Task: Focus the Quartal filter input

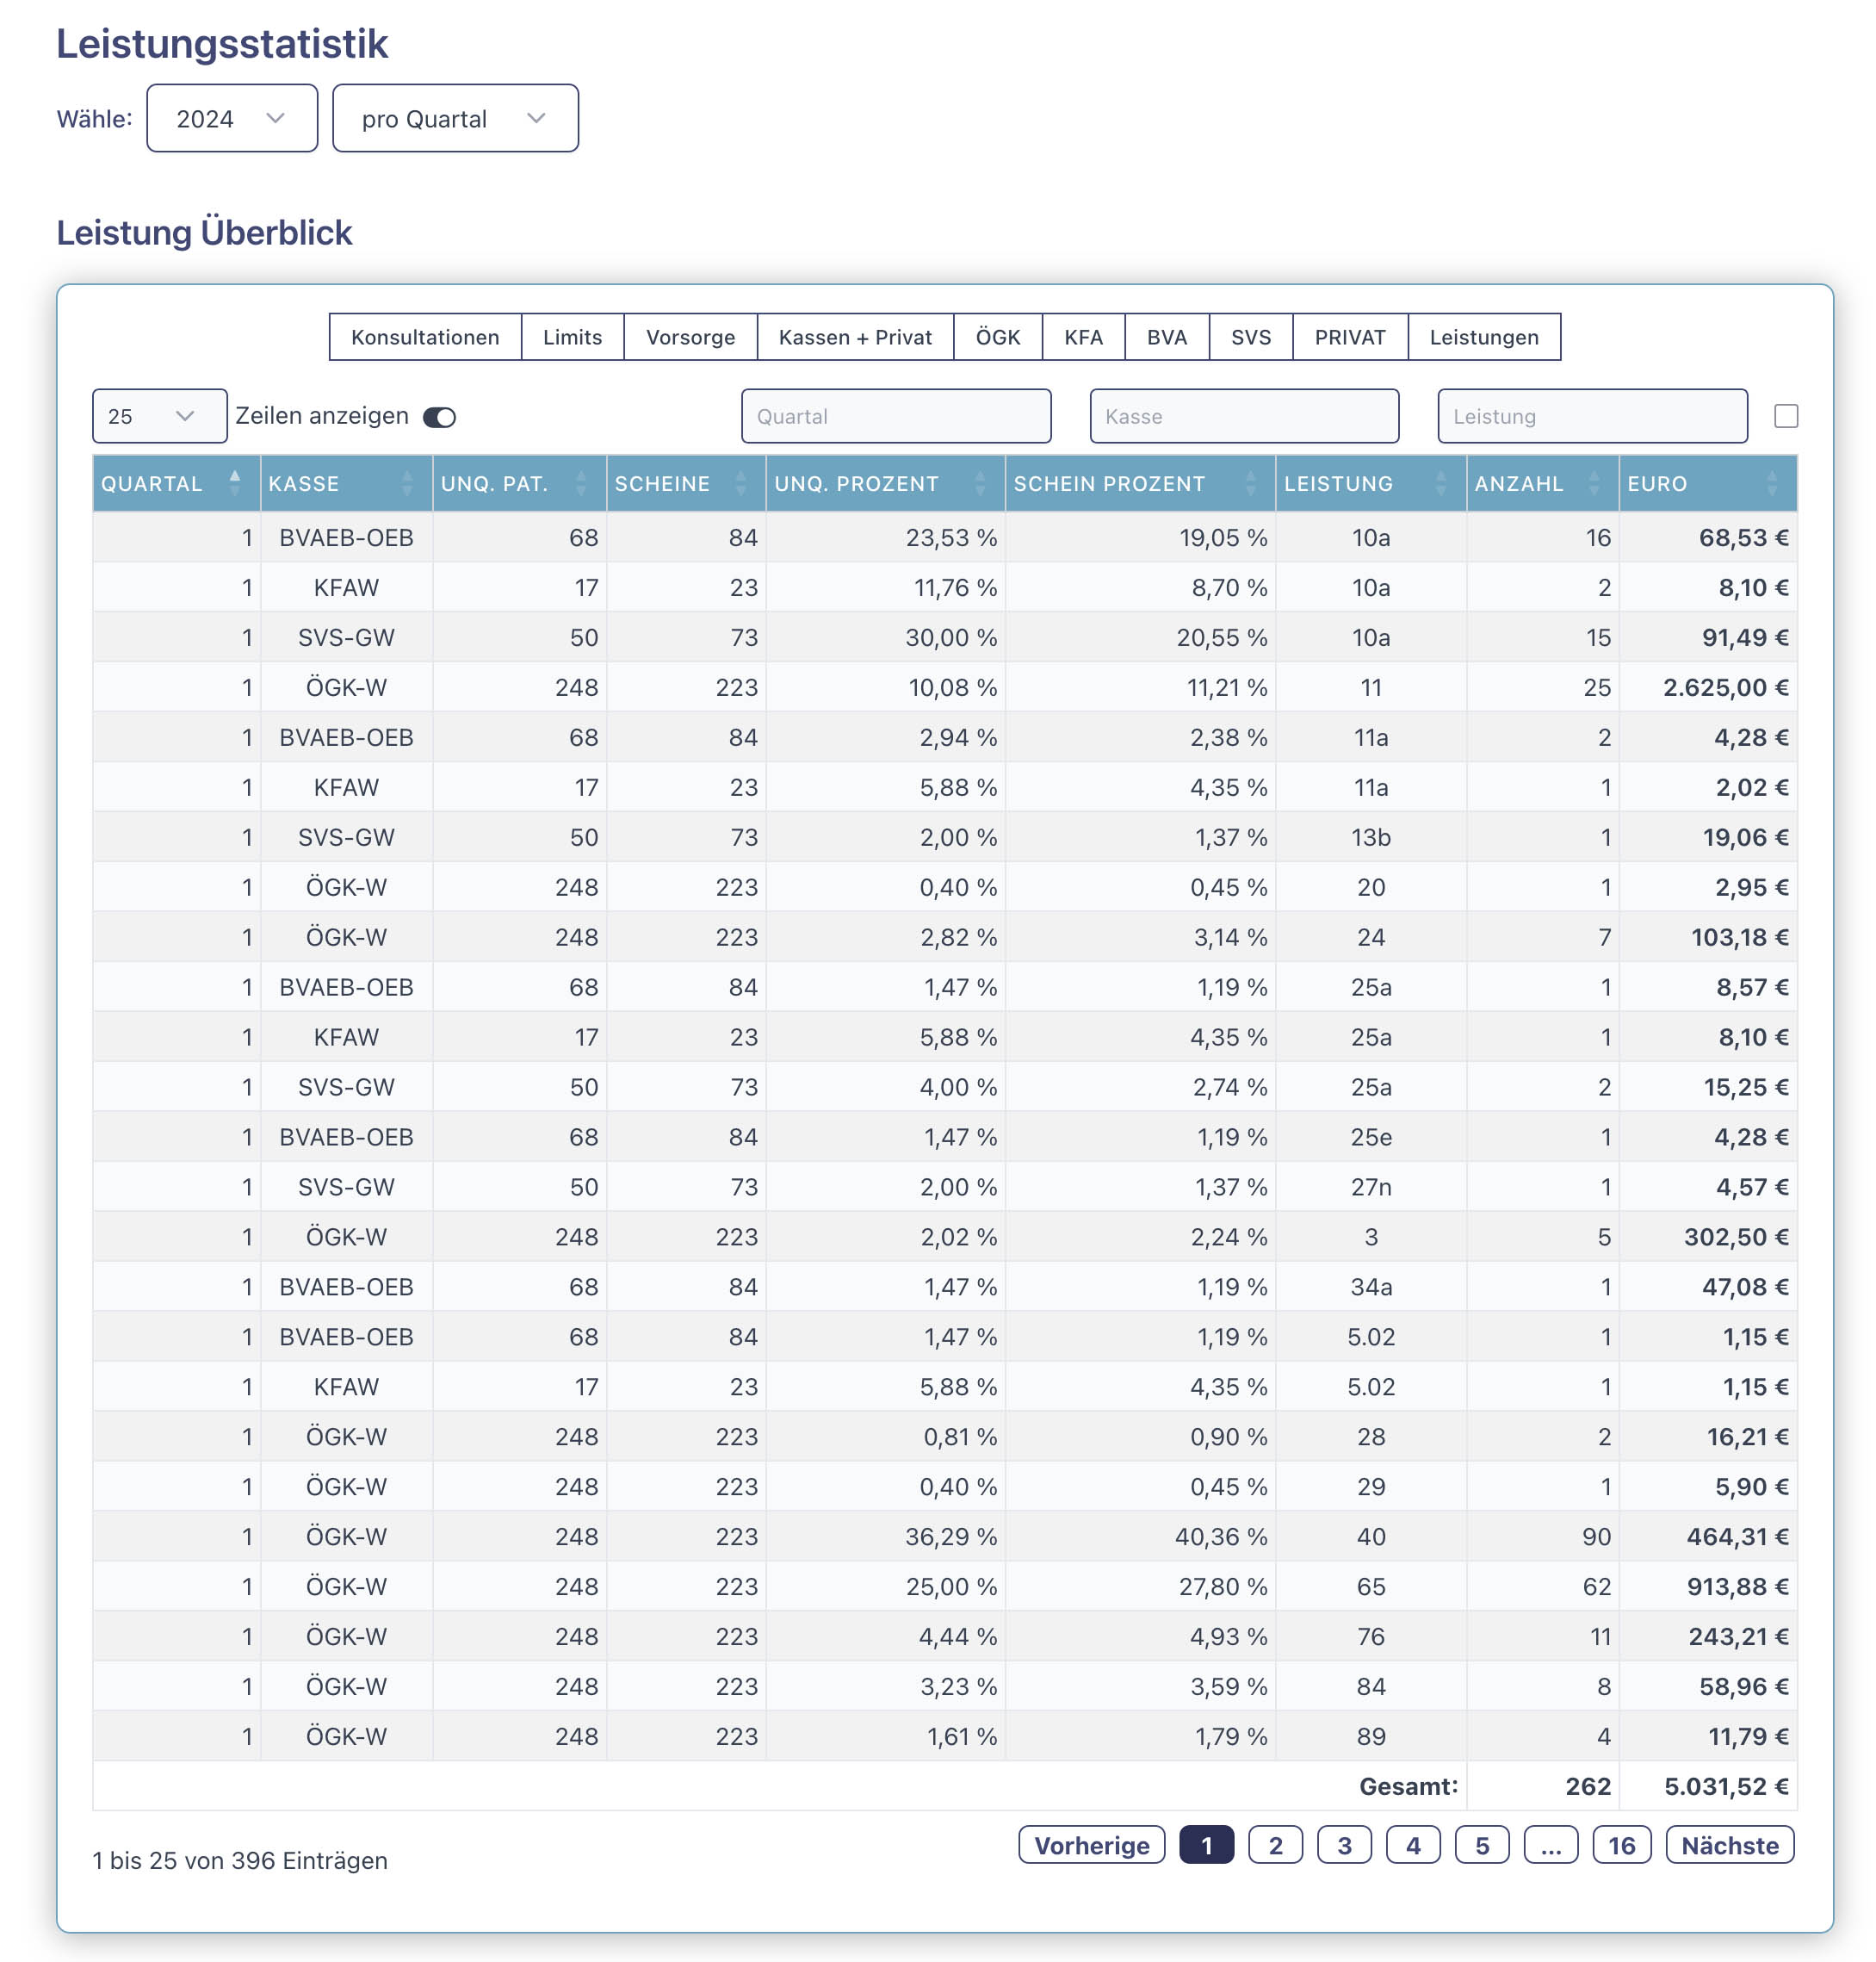Action: tap(895, 416)
